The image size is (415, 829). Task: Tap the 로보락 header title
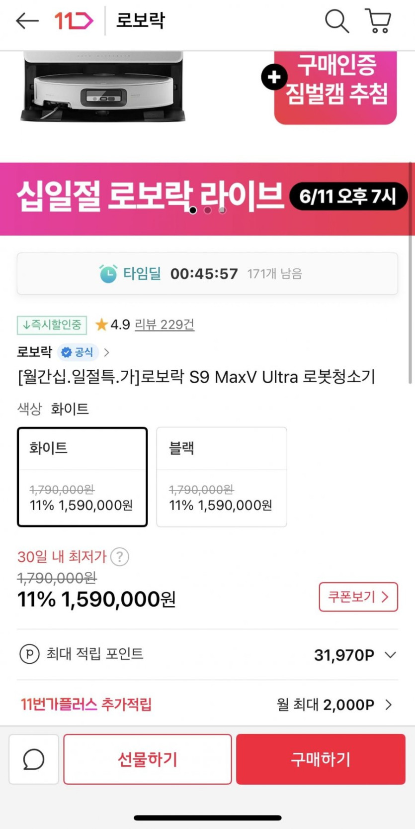pyautogui.click(x=140, y=21)
